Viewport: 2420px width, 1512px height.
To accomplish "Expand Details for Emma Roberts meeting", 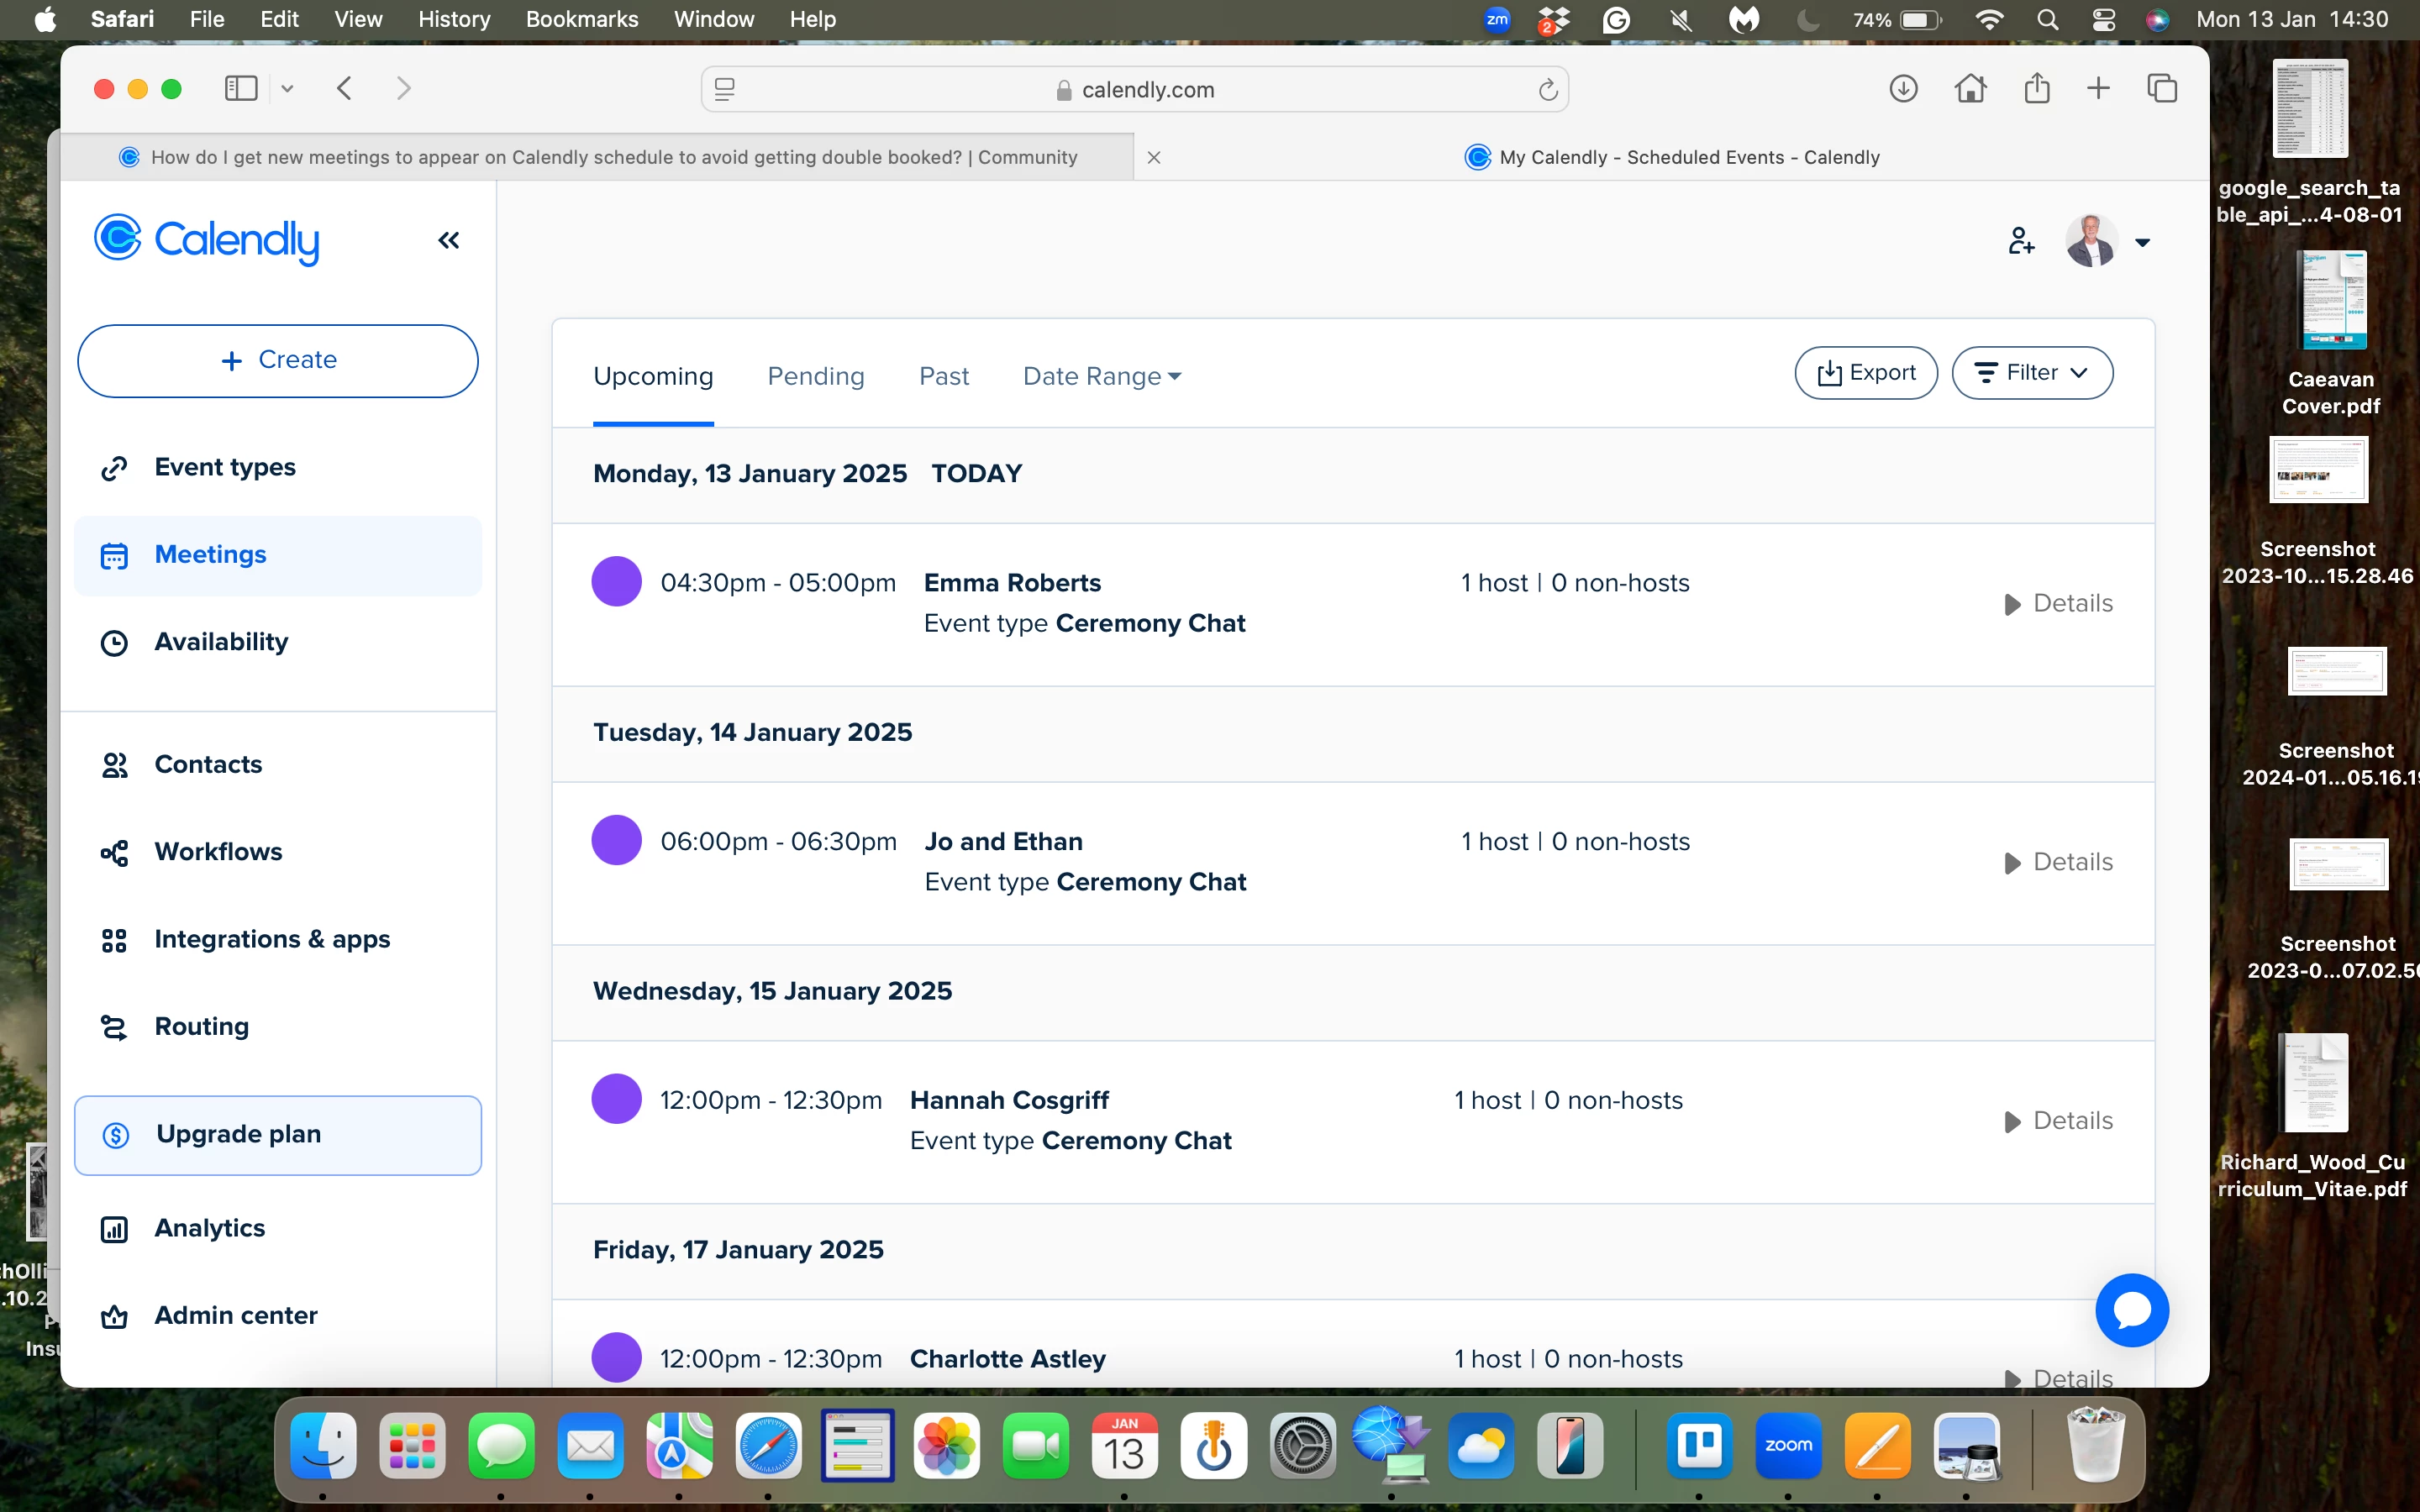I will tap(2058, 603).
